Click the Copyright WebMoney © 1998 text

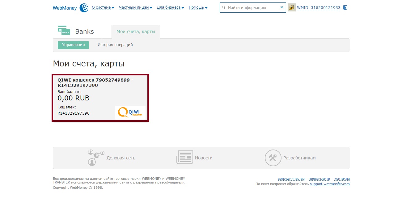click(x=78, y=188)
